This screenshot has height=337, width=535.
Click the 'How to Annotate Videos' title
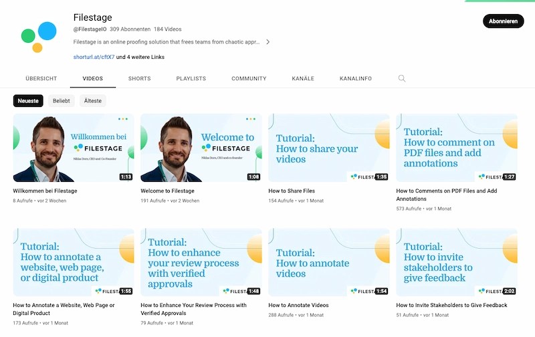pos(298,306)
